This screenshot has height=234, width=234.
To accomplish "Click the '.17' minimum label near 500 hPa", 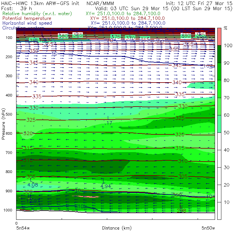I will click(109, 123).
